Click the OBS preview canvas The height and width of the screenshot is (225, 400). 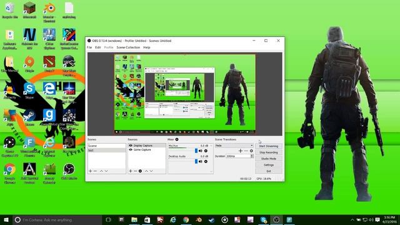click(x=185, y=94)
